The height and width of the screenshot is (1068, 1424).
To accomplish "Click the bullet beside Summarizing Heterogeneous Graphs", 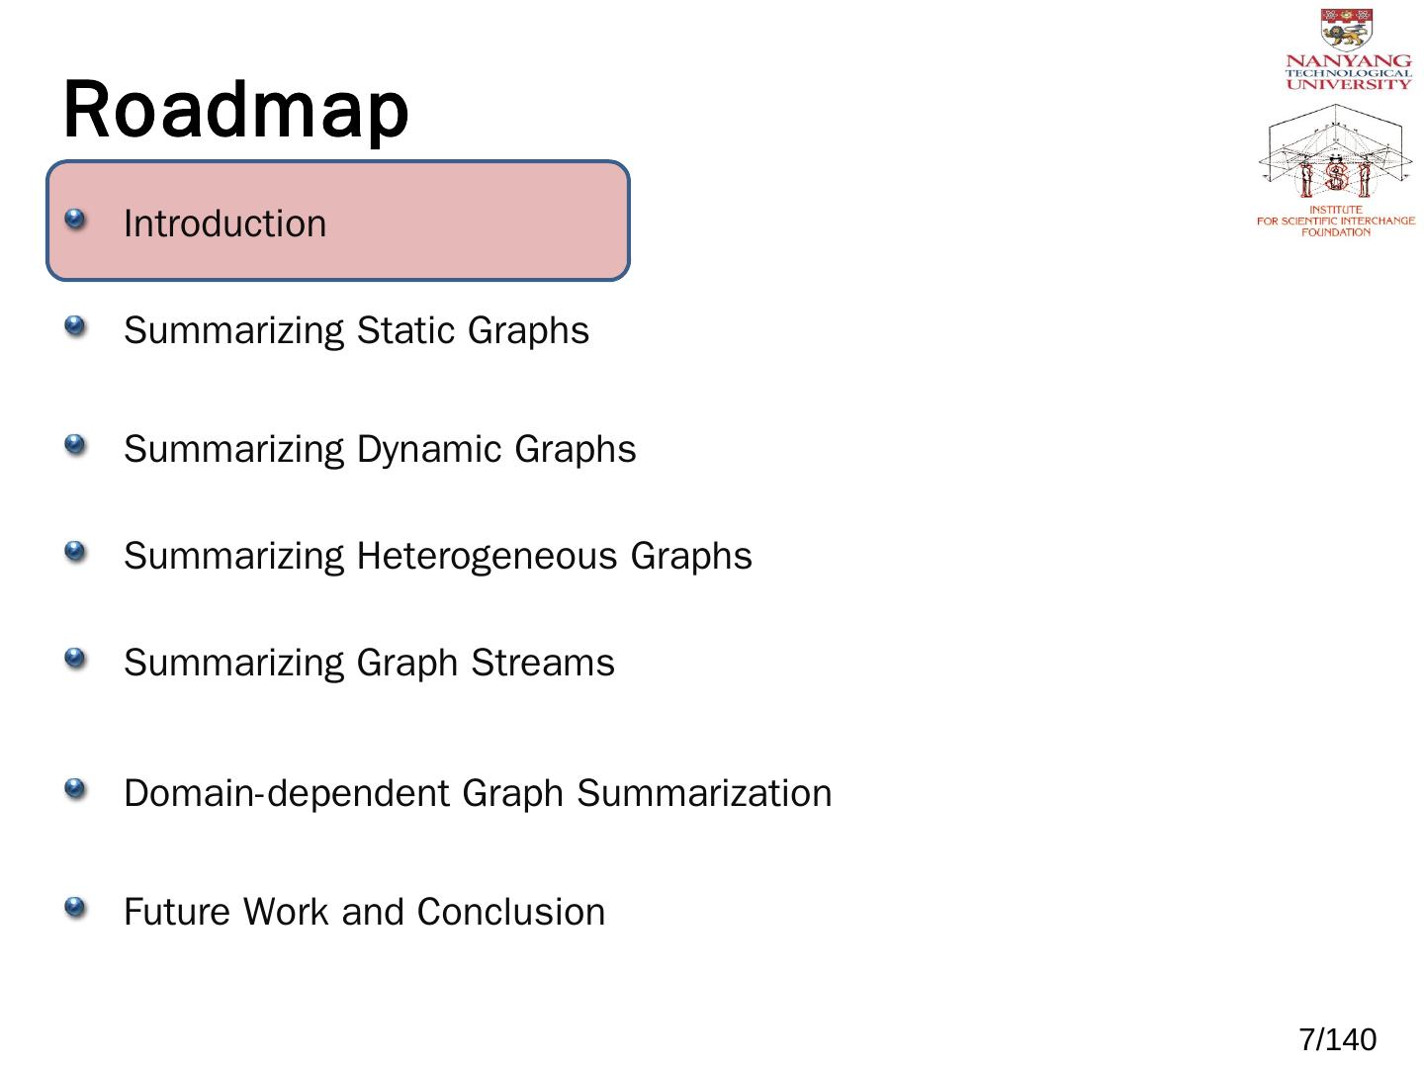I will (75, 551).
